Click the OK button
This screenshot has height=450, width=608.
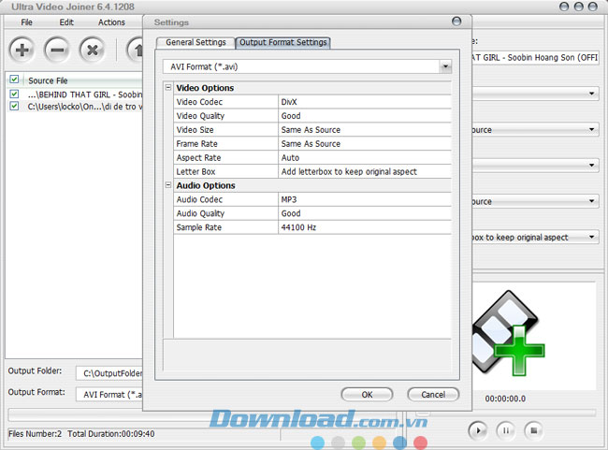click(367, 394)
